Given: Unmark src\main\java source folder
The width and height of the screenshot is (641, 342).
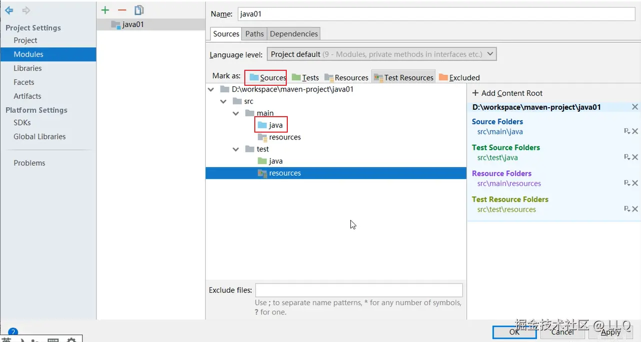Looking at the screenshot, I should point(635,131).
